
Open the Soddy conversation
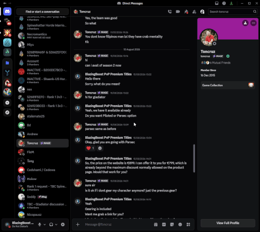[43, 197]
